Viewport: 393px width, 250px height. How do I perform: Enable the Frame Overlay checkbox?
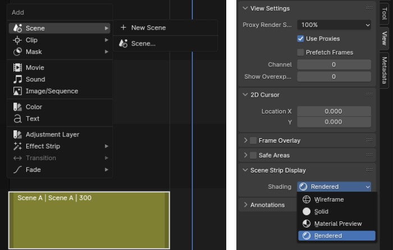pos(253,140)
